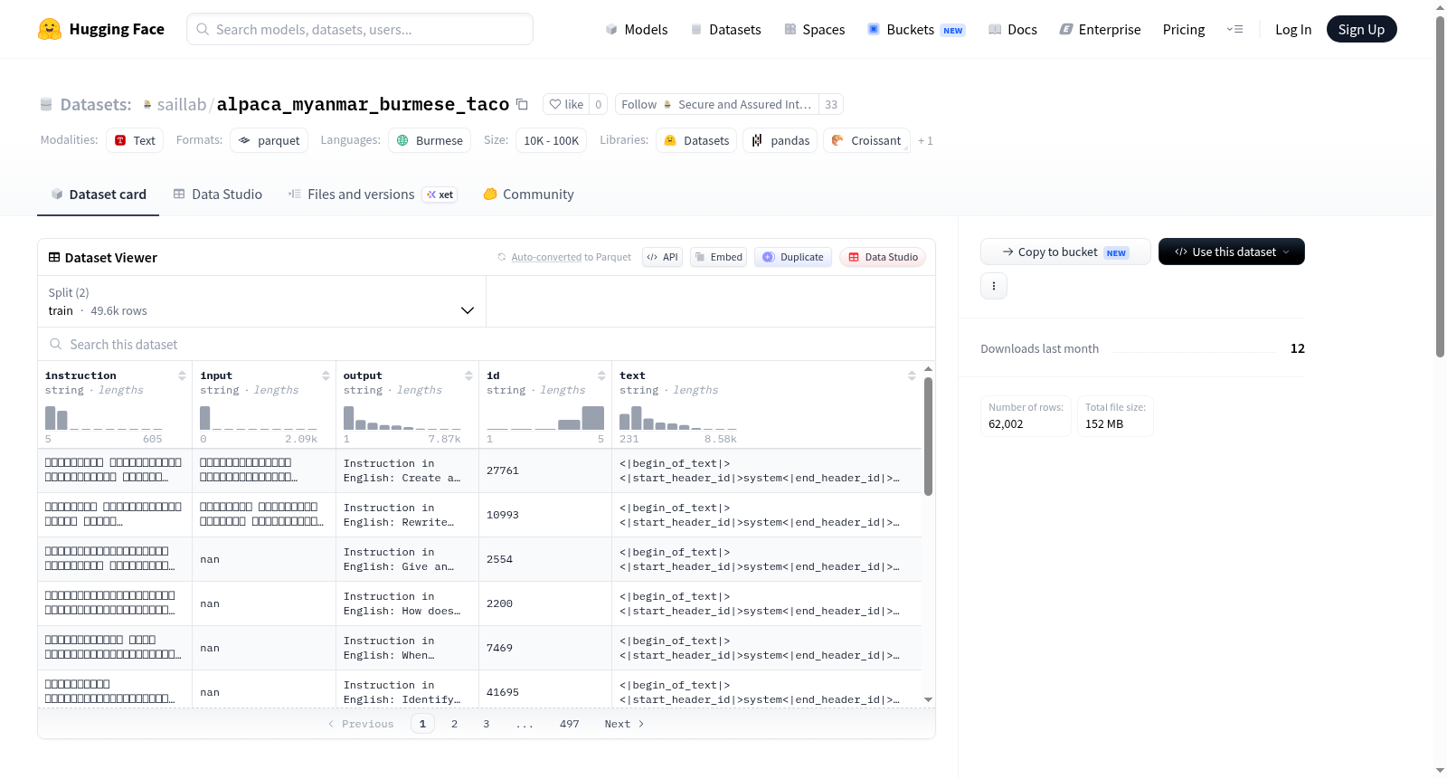
Task: Open the navigation overflow menu icon
Action: [x=1234, y=29]
